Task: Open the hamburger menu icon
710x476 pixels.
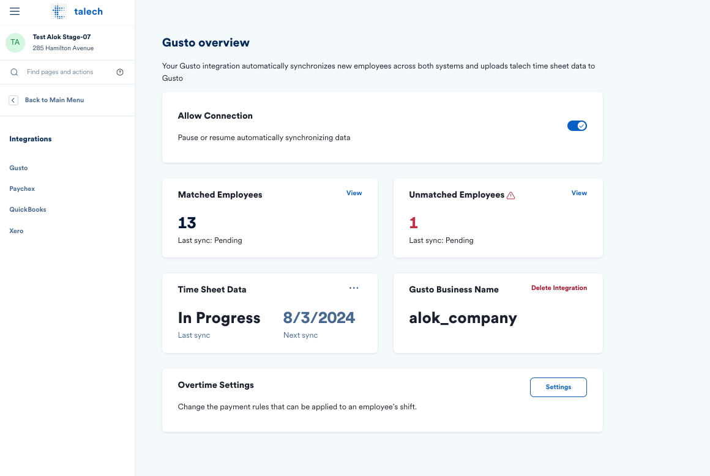Action: 15,11
